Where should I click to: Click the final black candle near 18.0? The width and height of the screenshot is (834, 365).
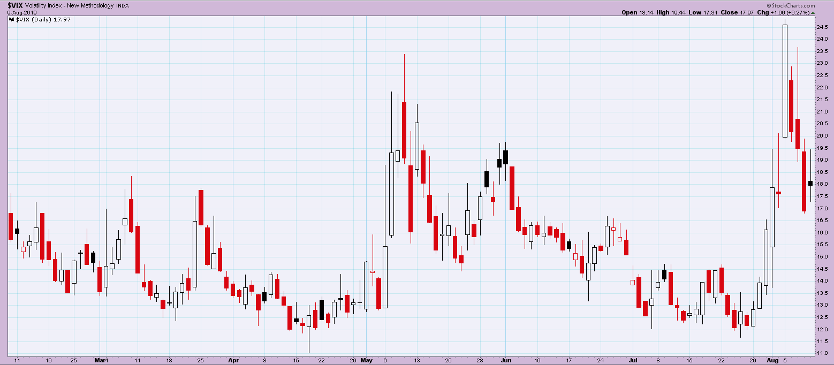(x=810, y=183)
